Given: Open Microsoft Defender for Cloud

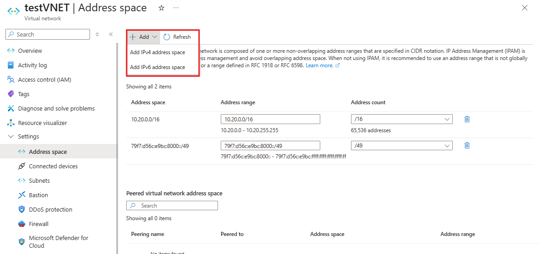Looking at the screenshot, I should tap(59, 242).
